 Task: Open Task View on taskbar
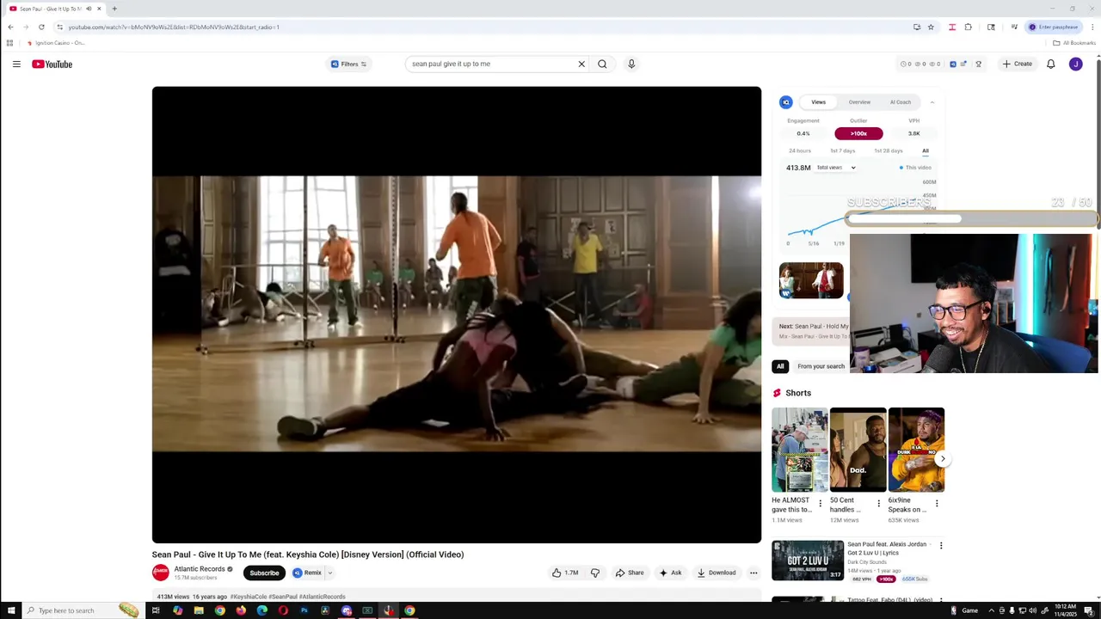click(156, 610)
